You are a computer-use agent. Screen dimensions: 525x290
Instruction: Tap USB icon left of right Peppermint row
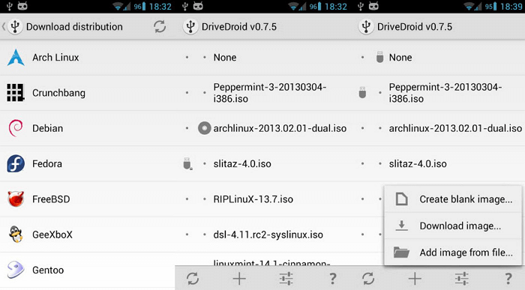[362, 93]
